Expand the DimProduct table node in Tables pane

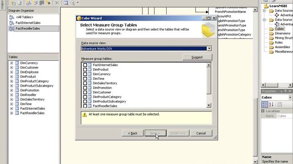[11, 77]
